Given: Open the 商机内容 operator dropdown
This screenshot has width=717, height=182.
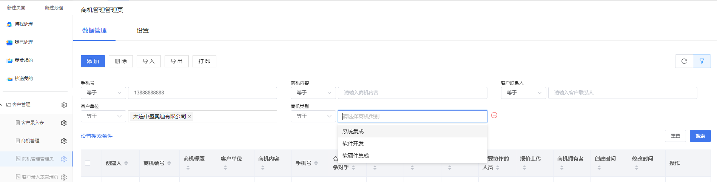Looking at the screenshot, I should click(313, 93).
